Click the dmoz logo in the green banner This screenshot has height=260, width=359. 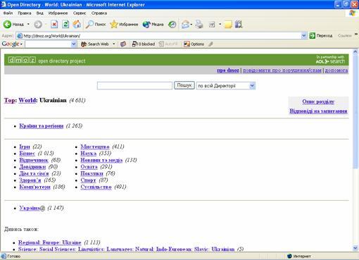click(22, 60)
